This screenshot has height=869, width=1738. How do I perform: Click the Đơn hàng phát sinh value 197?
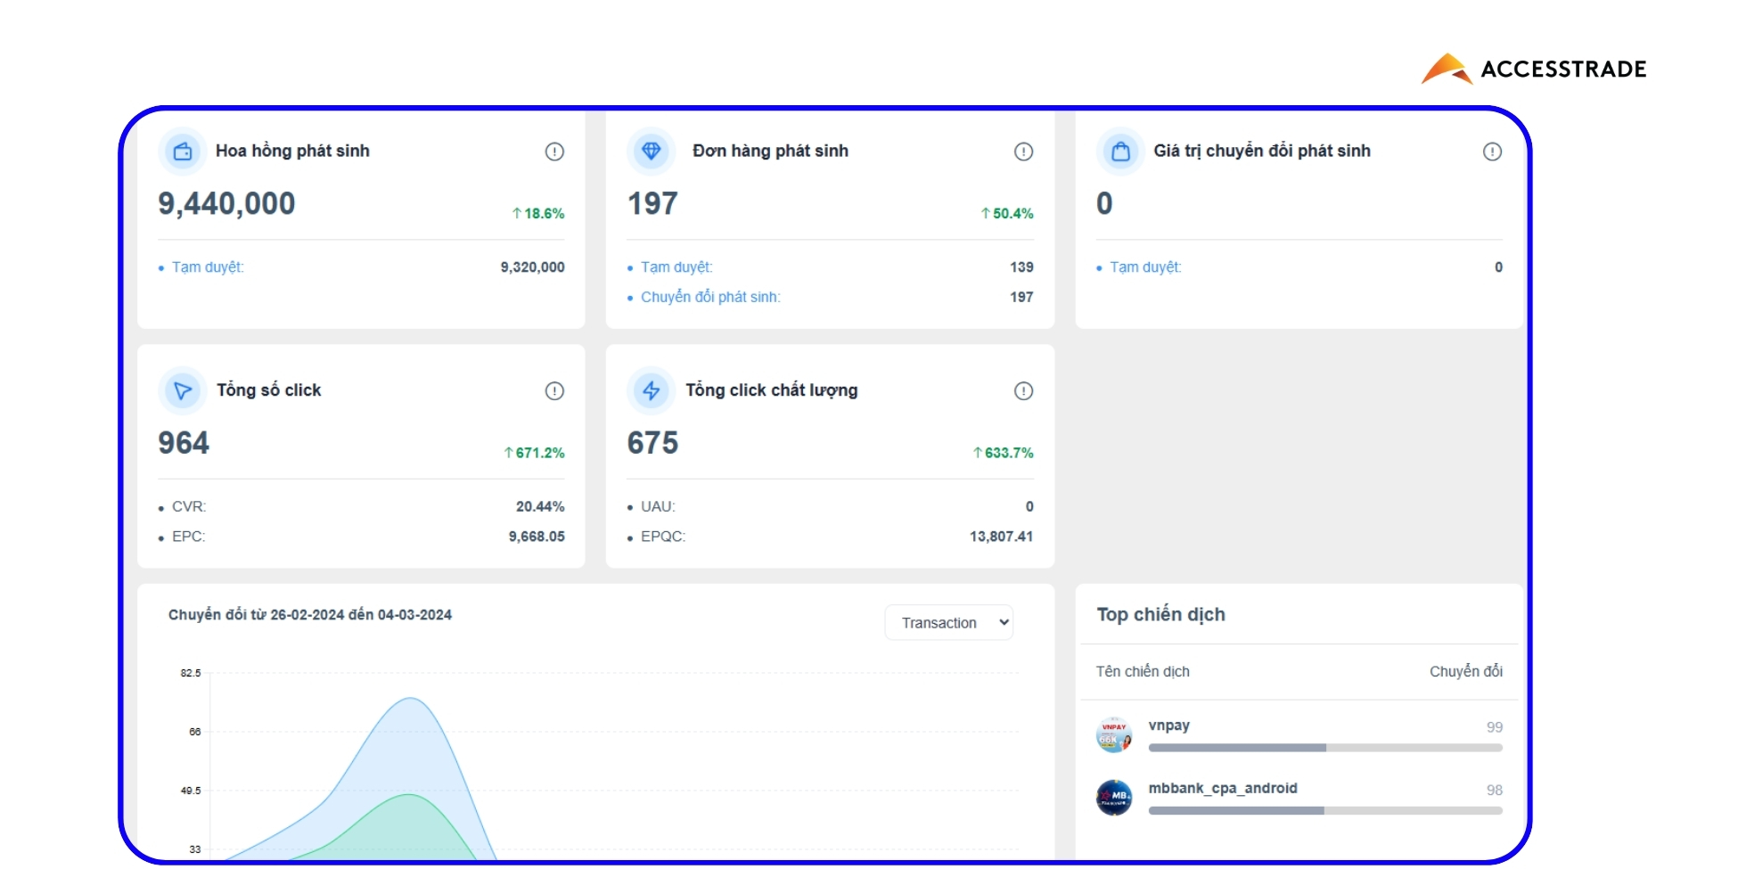[652, 204]
